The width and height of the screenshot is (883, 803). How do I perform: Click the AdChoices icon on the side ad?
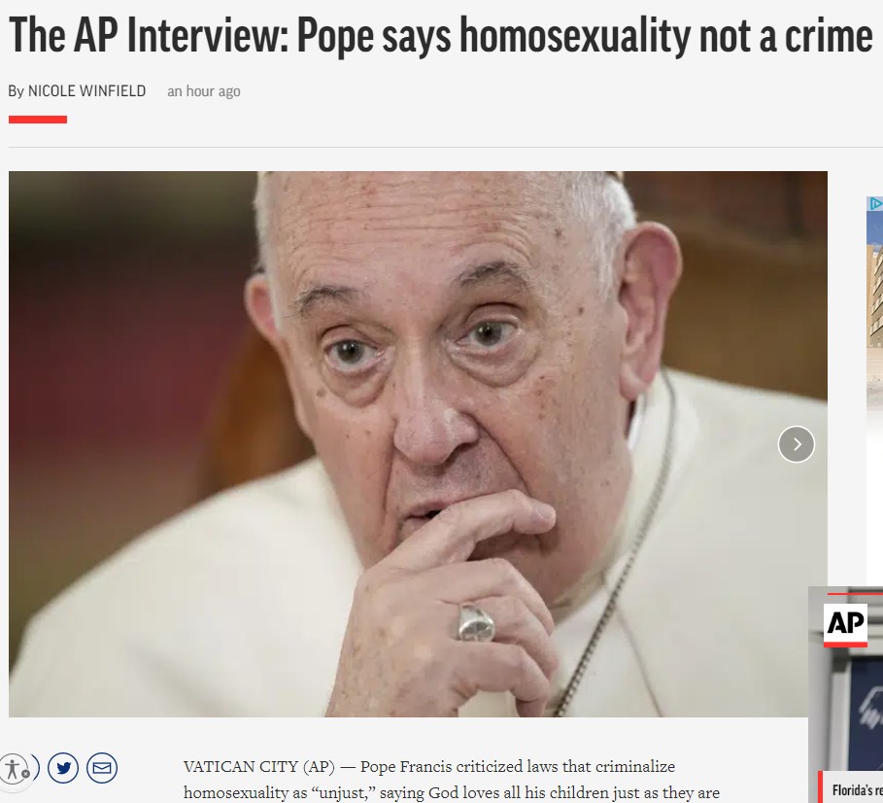coord(875,203)
